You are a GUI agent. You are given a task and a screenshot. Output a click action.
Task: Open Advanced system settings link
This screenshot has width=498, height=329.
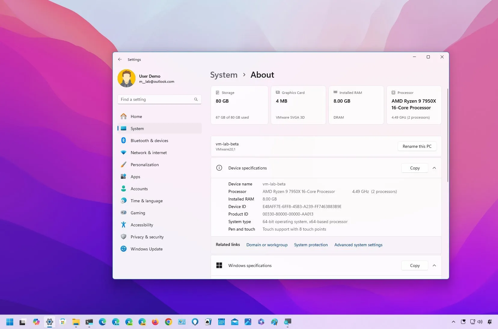click(x=358, y=245)
